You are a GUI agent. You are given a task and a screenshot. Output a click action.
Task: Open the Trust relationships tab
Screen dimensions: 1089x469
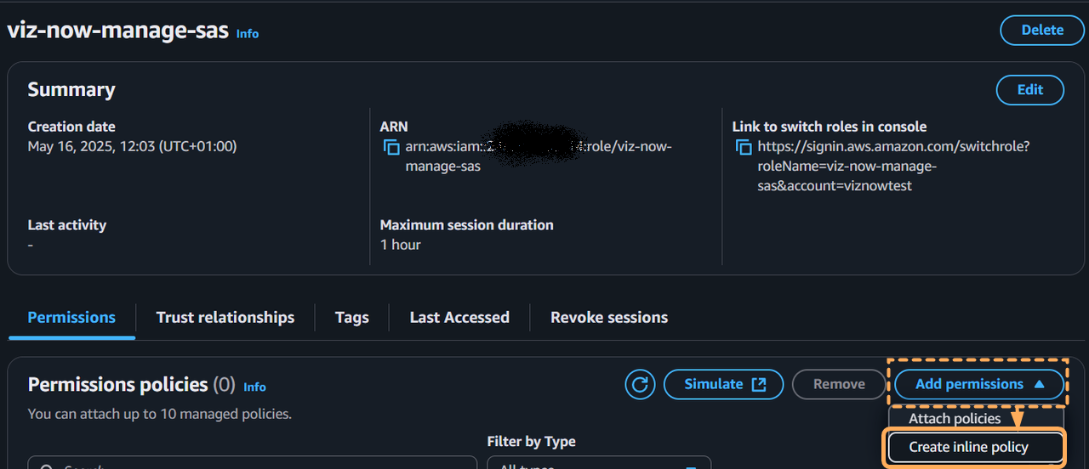(225, 318)
